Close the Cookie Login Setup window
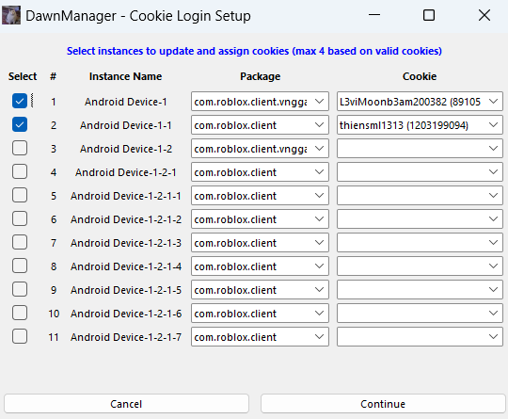 pos(484,15)
